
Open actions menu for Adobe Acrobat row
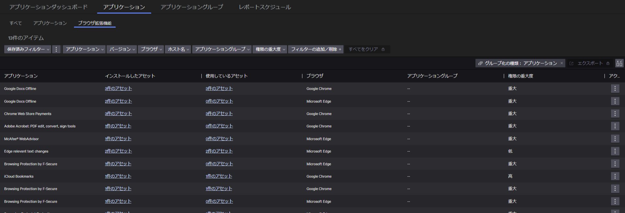point(615,126)
